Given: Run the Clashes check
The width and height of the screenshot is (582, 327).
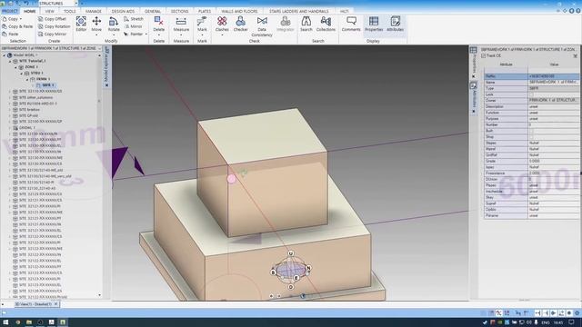Looking at the screenshot, I should tap(222, 25).
